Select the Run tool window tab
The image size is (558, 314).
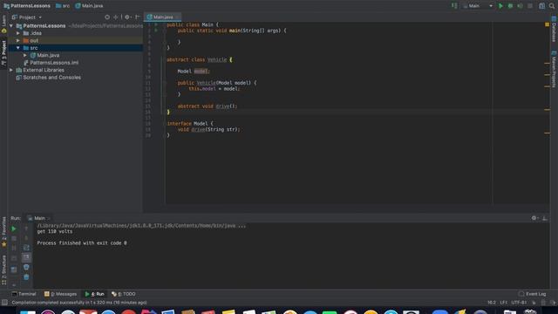[x=94, y=294]
